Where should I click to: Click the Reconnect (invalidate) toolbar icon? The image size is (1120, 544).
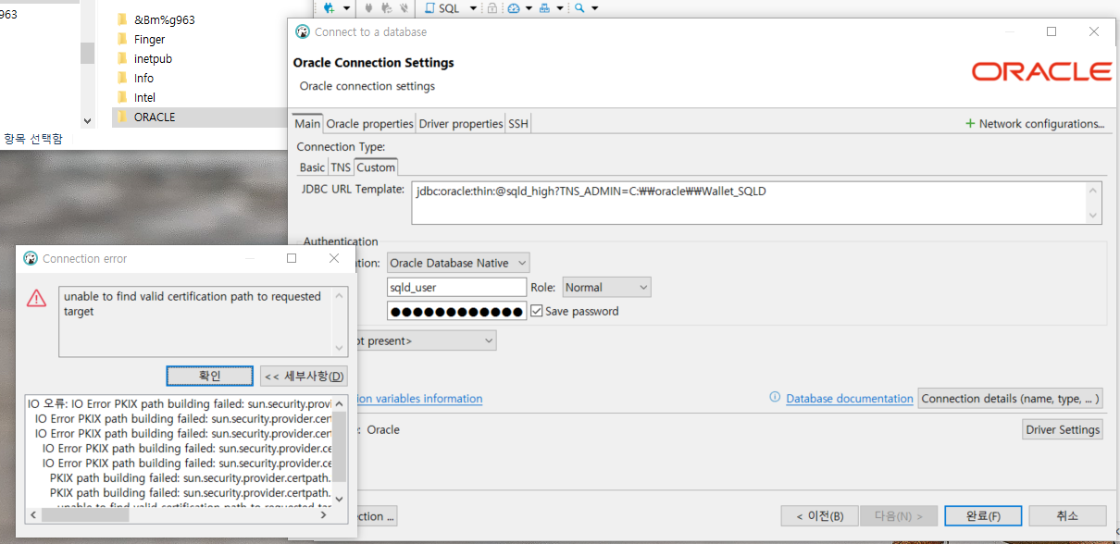coord(386,7)
